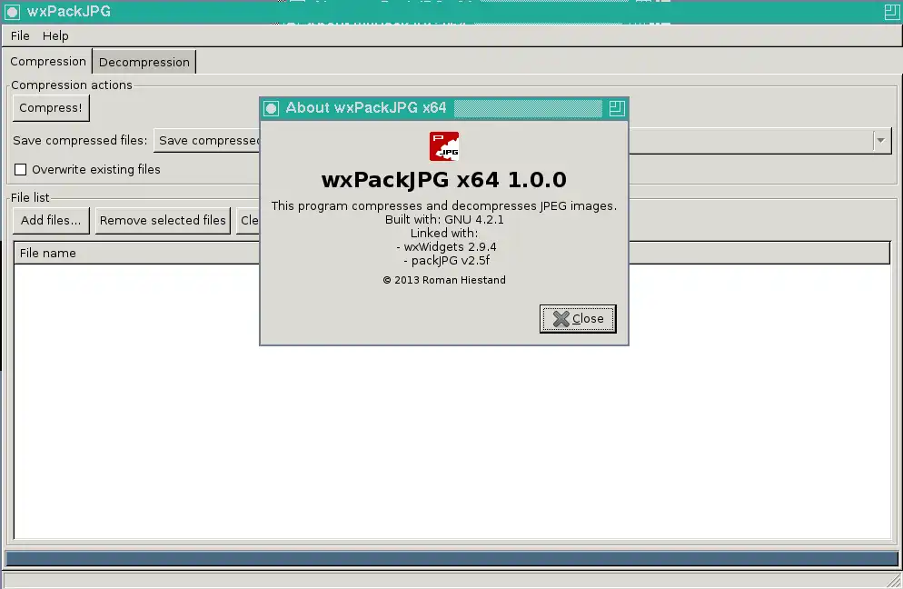Switch to the Compression tab

[48, 61]
